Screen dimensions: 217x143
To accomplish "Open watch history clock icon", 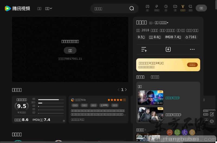I will point(166,6).
